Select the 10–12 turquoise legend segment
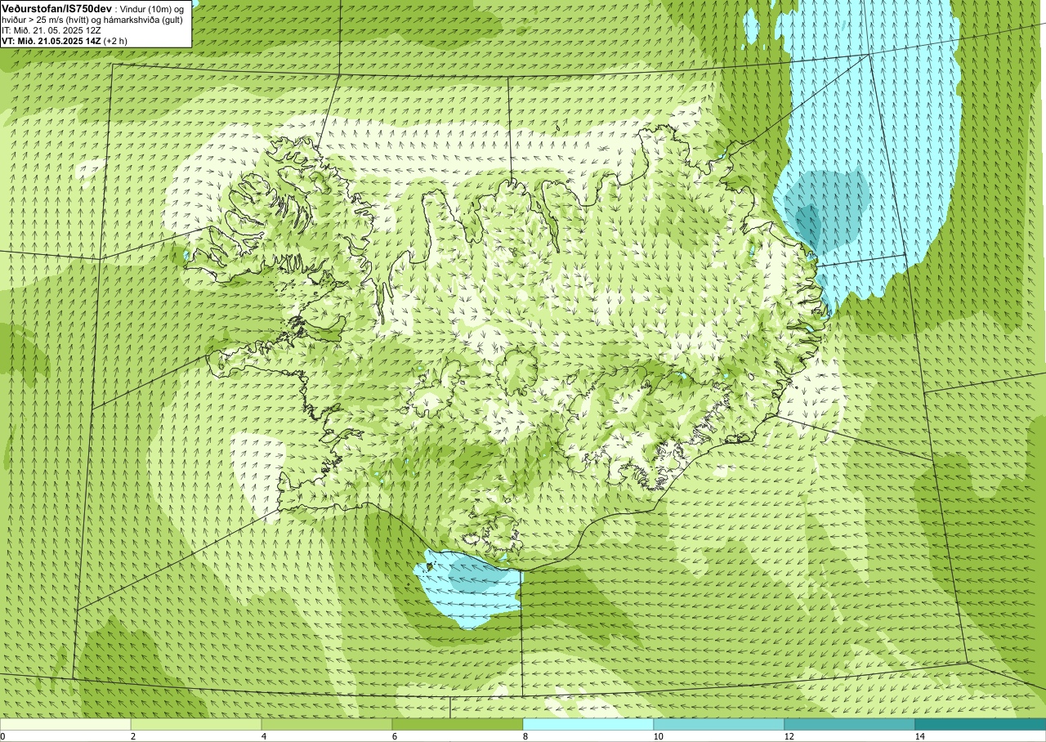The width and height of the screenshot is (1046, 742). tap(719, 724)
